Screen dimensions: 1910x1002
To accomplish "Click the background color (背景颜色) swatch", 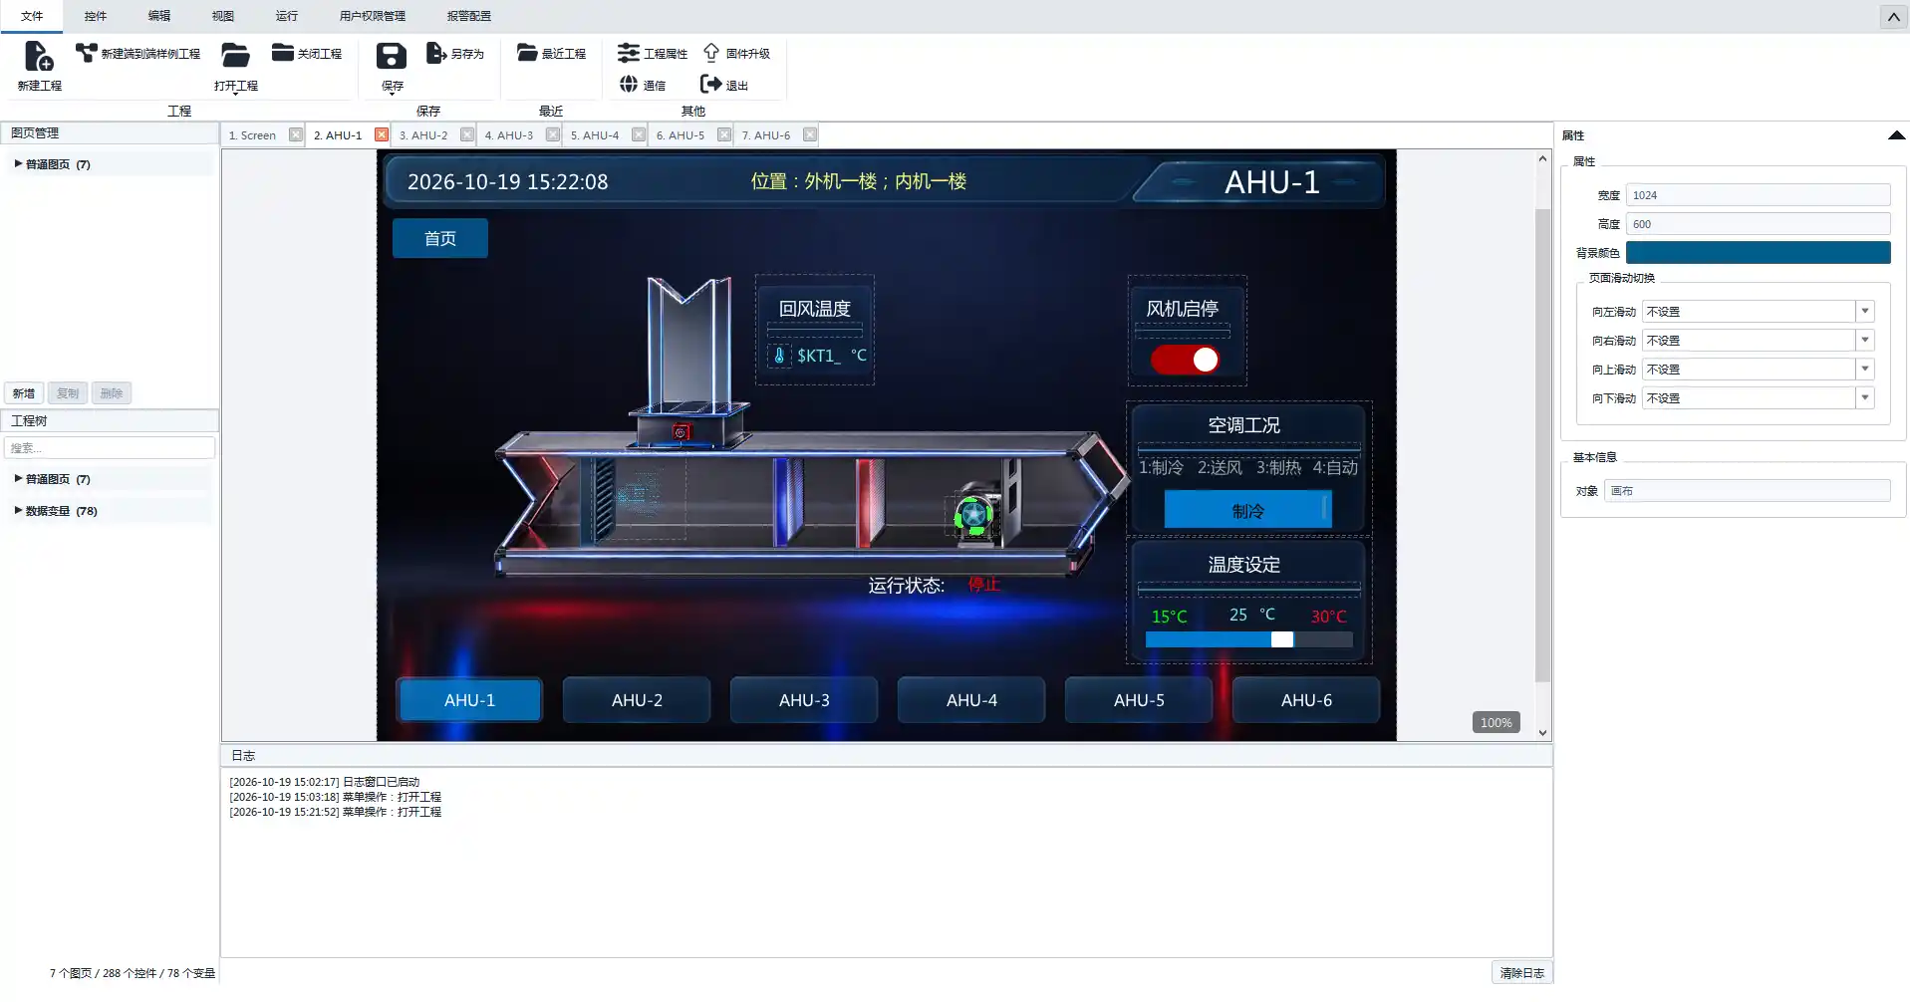I will [1758, 253].
